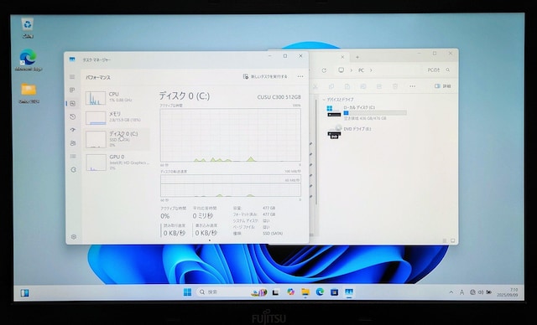Image resolution: width=537 pixels, height=325 pixels.
Task: Click the Explorer refresh button
Action: (x=324, y=70)
